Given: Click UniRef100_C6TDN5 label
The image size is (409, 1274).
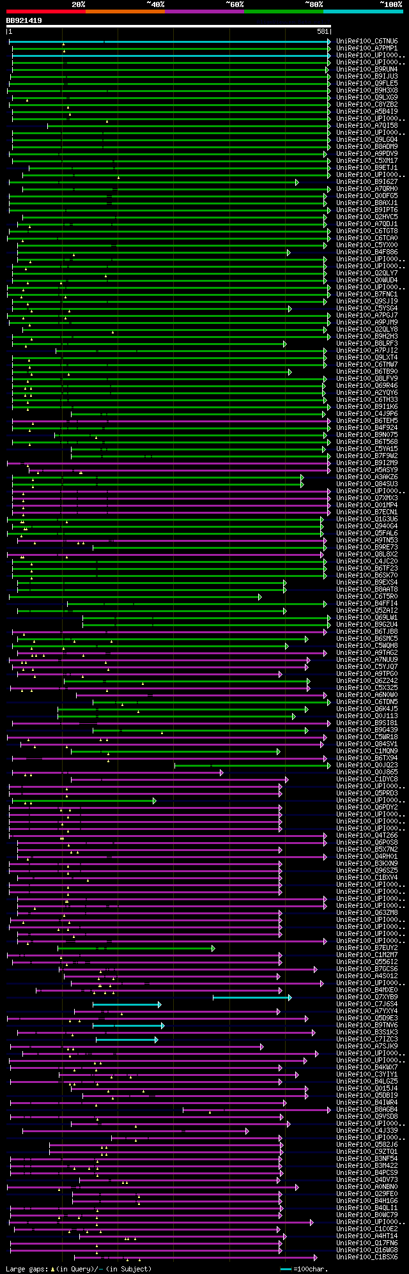Looking at the screenshot, I should coord(367,702).
